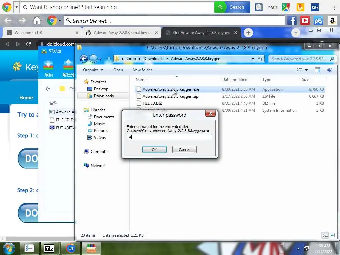Viewport: 340px width, 255px height.
Task: Click 'Downloads' in the address breadcrumb
Action: click(x=153, y=59)
